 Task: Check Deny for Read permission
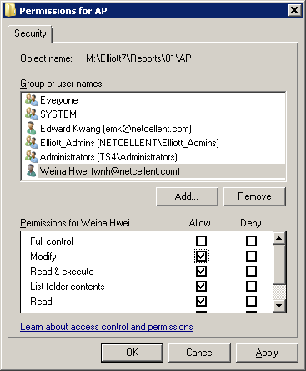point(251,301)
